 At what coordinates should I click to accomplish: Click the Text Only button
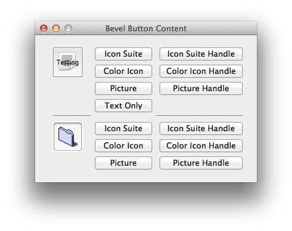[x=123, y=106]
